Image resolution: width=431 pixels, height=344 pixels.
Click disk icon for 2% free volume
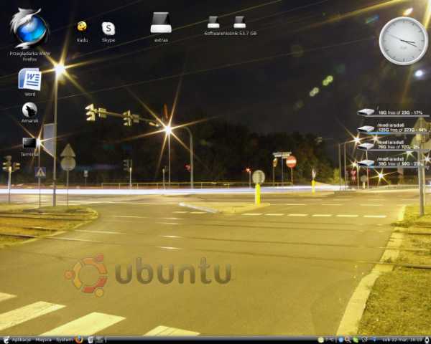[x=366, y=146]
